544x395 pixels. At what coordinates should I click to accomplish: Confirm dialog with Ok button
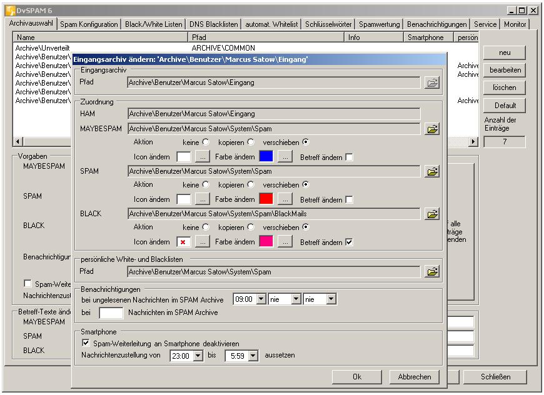click(x=357, y=377)
